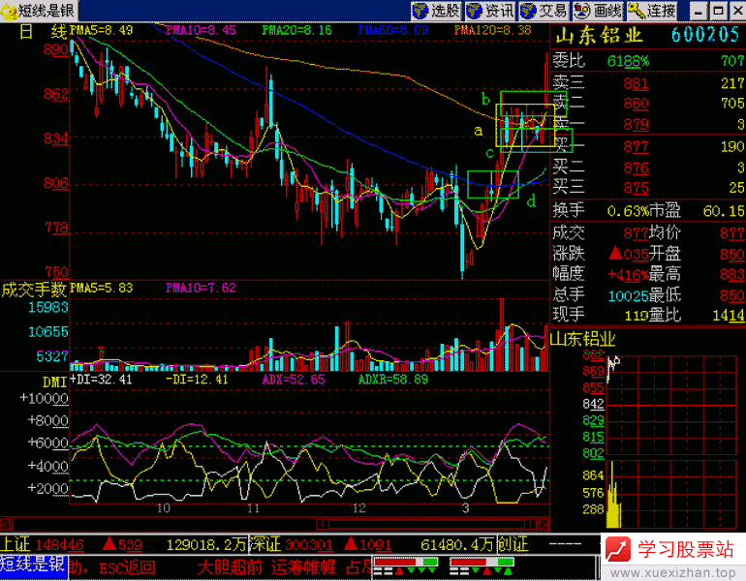The height and width of the screenshot is (581, 746).
Task: Close the stock software window
Action: 738,11
